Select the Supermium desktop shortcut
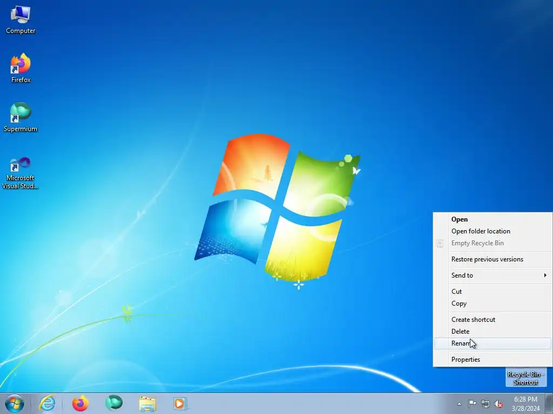Viewport: 553px width, 414px height. (21, 117)
